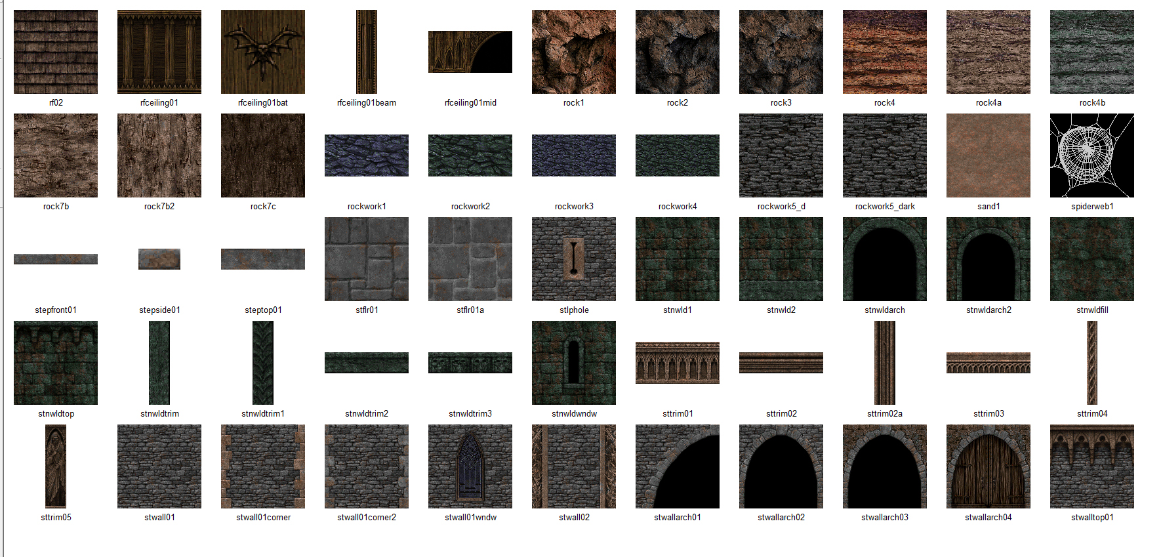Select the stnwldarch arch texture

[885, 259]
